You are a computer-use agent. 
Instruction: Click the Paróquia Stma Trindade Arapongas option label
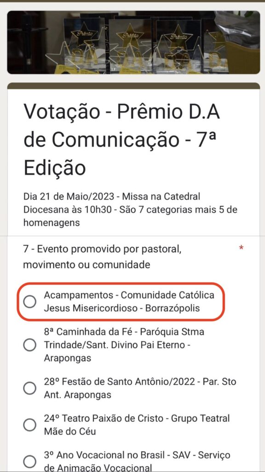tap(124, 345)
